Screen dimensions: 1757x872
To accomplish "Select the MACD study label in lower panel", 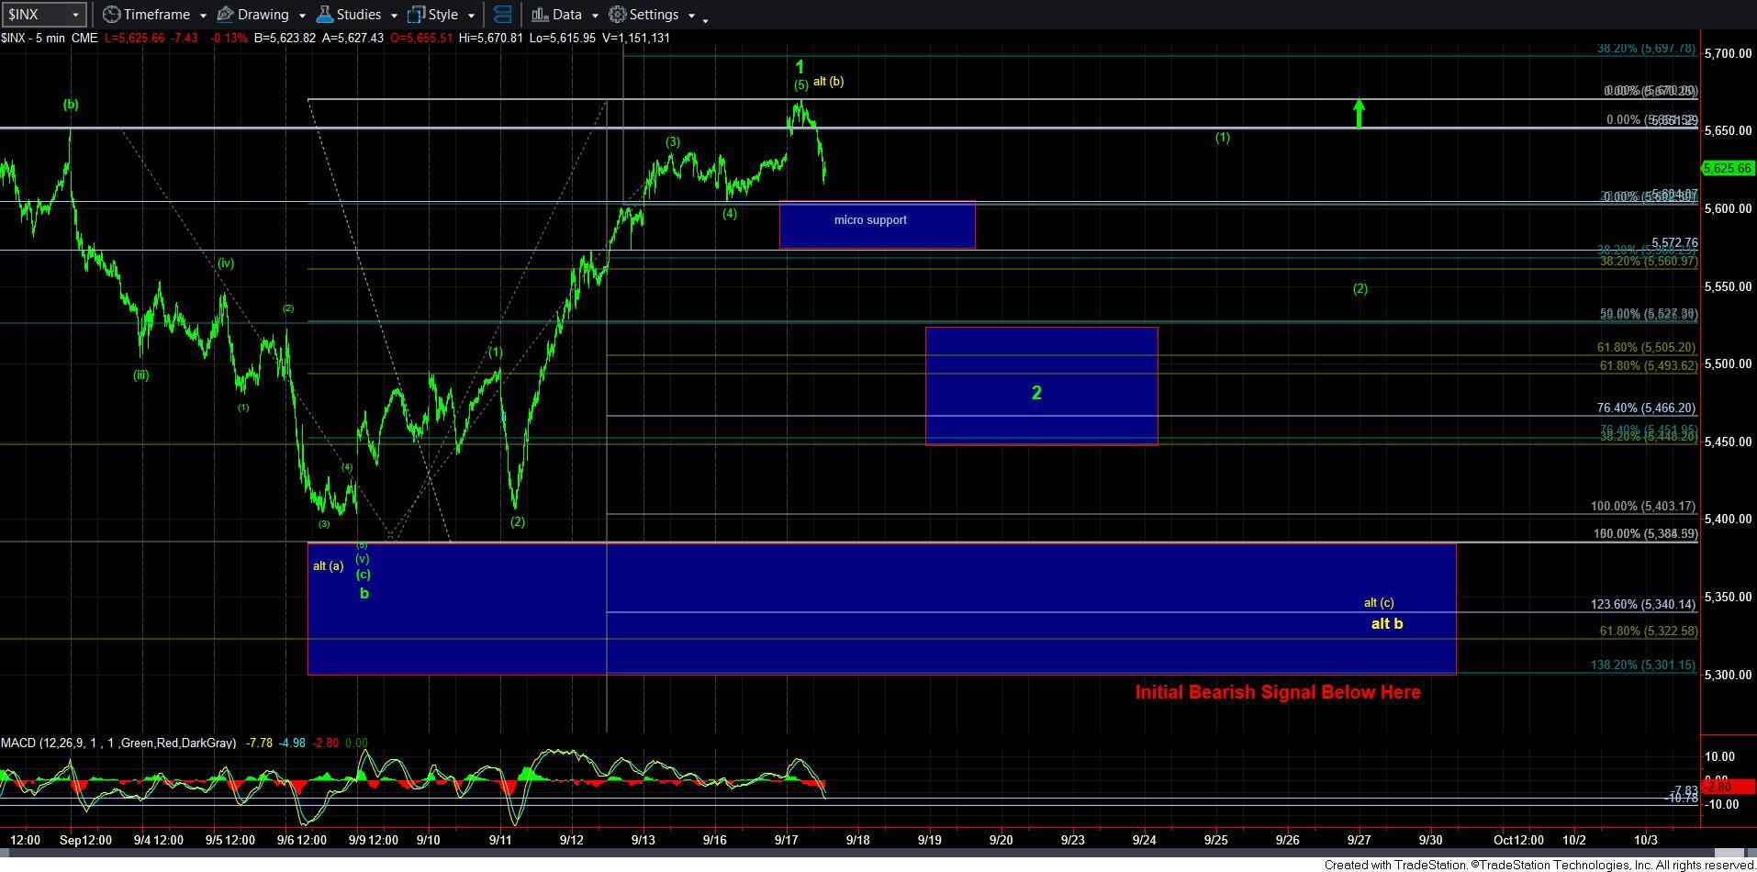I will click(x=118, y=743).
